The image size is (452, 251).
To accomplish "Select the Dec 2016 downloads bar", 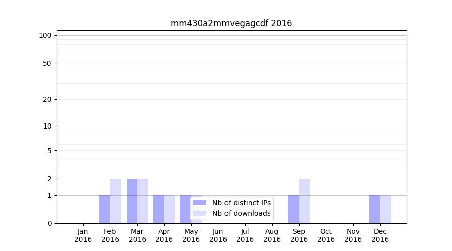I will click(385, 209).
